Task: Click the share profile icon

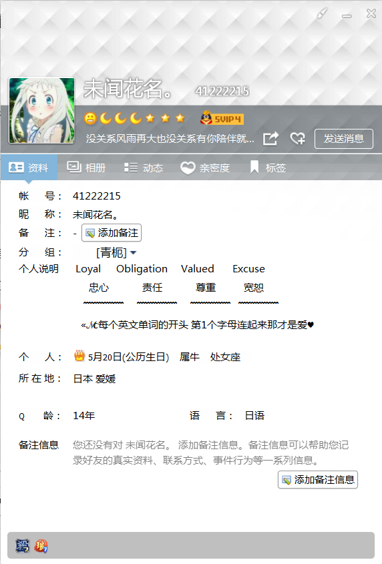Action: pyautogui.click(x=270, y=138)
